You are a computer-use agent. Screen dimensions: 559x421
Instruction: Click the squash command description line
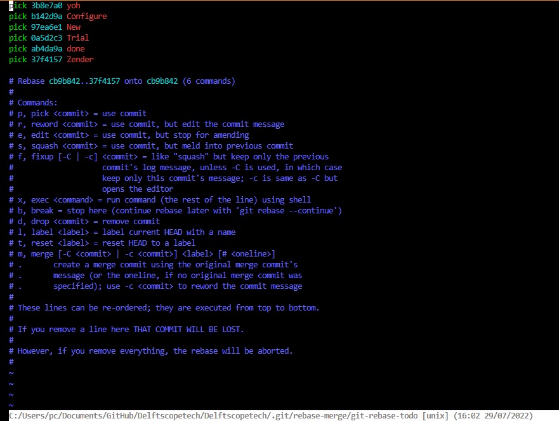146,145
